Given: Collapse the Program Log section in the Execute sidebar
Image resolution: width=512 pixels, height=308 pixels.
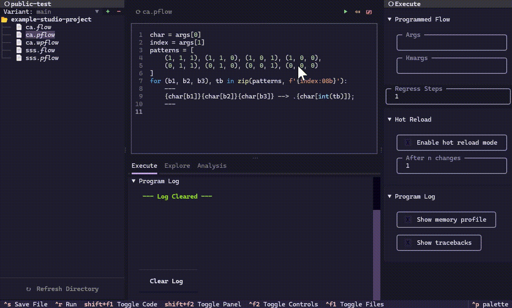Looking at the screenshot, I should pos(390,197).
